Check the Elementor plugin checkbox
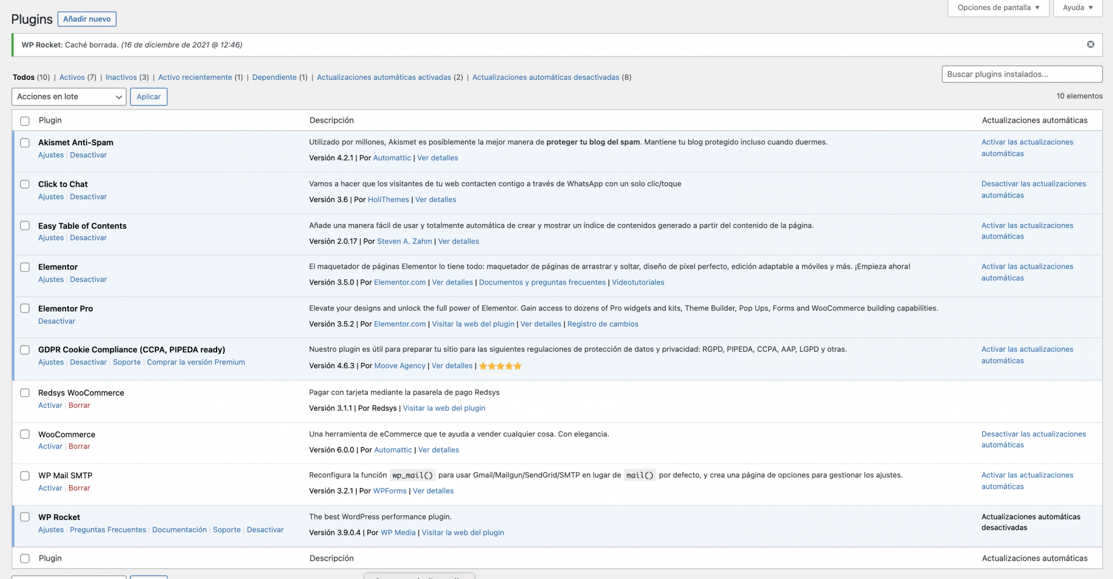 25,267
